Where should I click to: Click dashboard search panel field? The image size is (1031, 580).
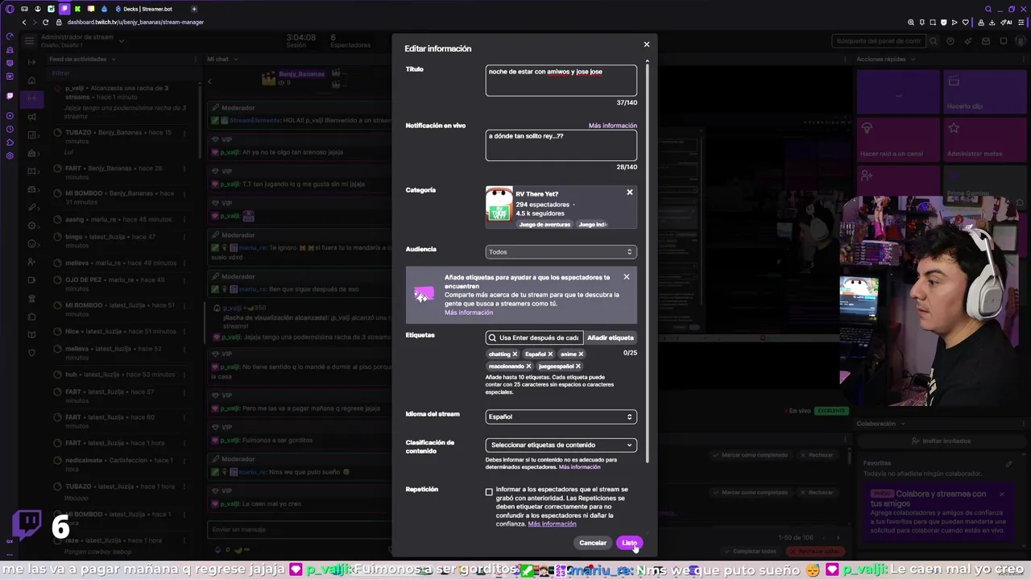[878, 41]
